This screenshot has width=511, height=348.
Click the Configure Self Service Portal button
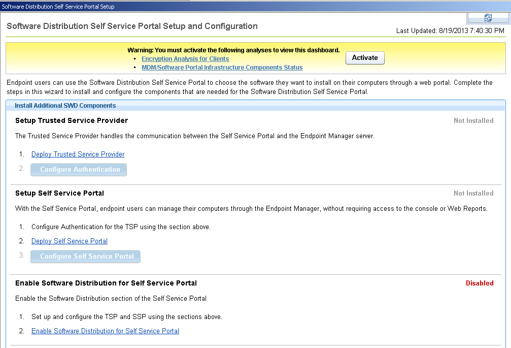coord(85,257)
